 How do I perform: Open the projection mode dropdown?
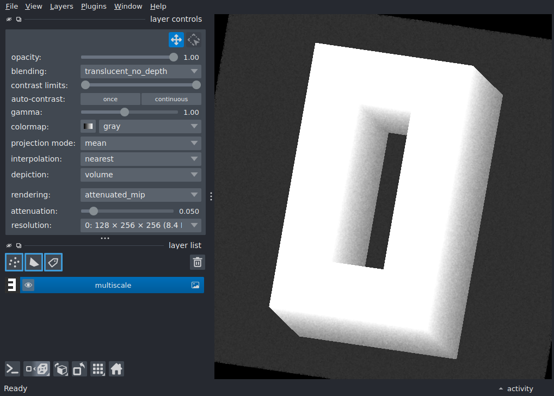click(141, 143)
